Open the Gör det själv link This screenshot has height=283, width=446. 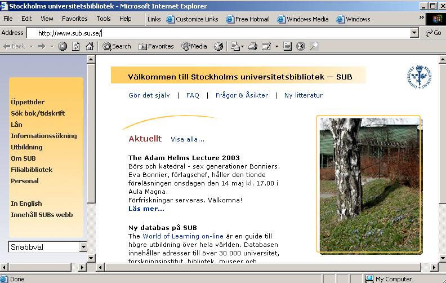pos(149,95)
